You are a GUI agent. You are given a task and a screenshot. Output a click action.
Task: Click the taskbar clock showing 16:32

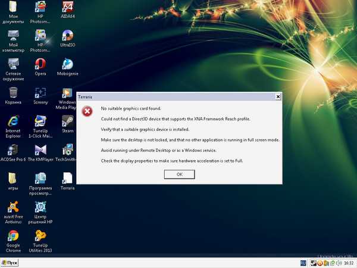[x=349, y=263]
